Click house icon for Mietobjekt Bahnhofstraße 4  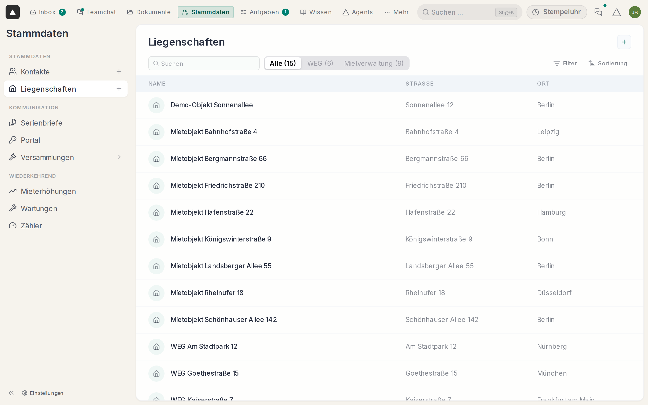coord(156,132)
